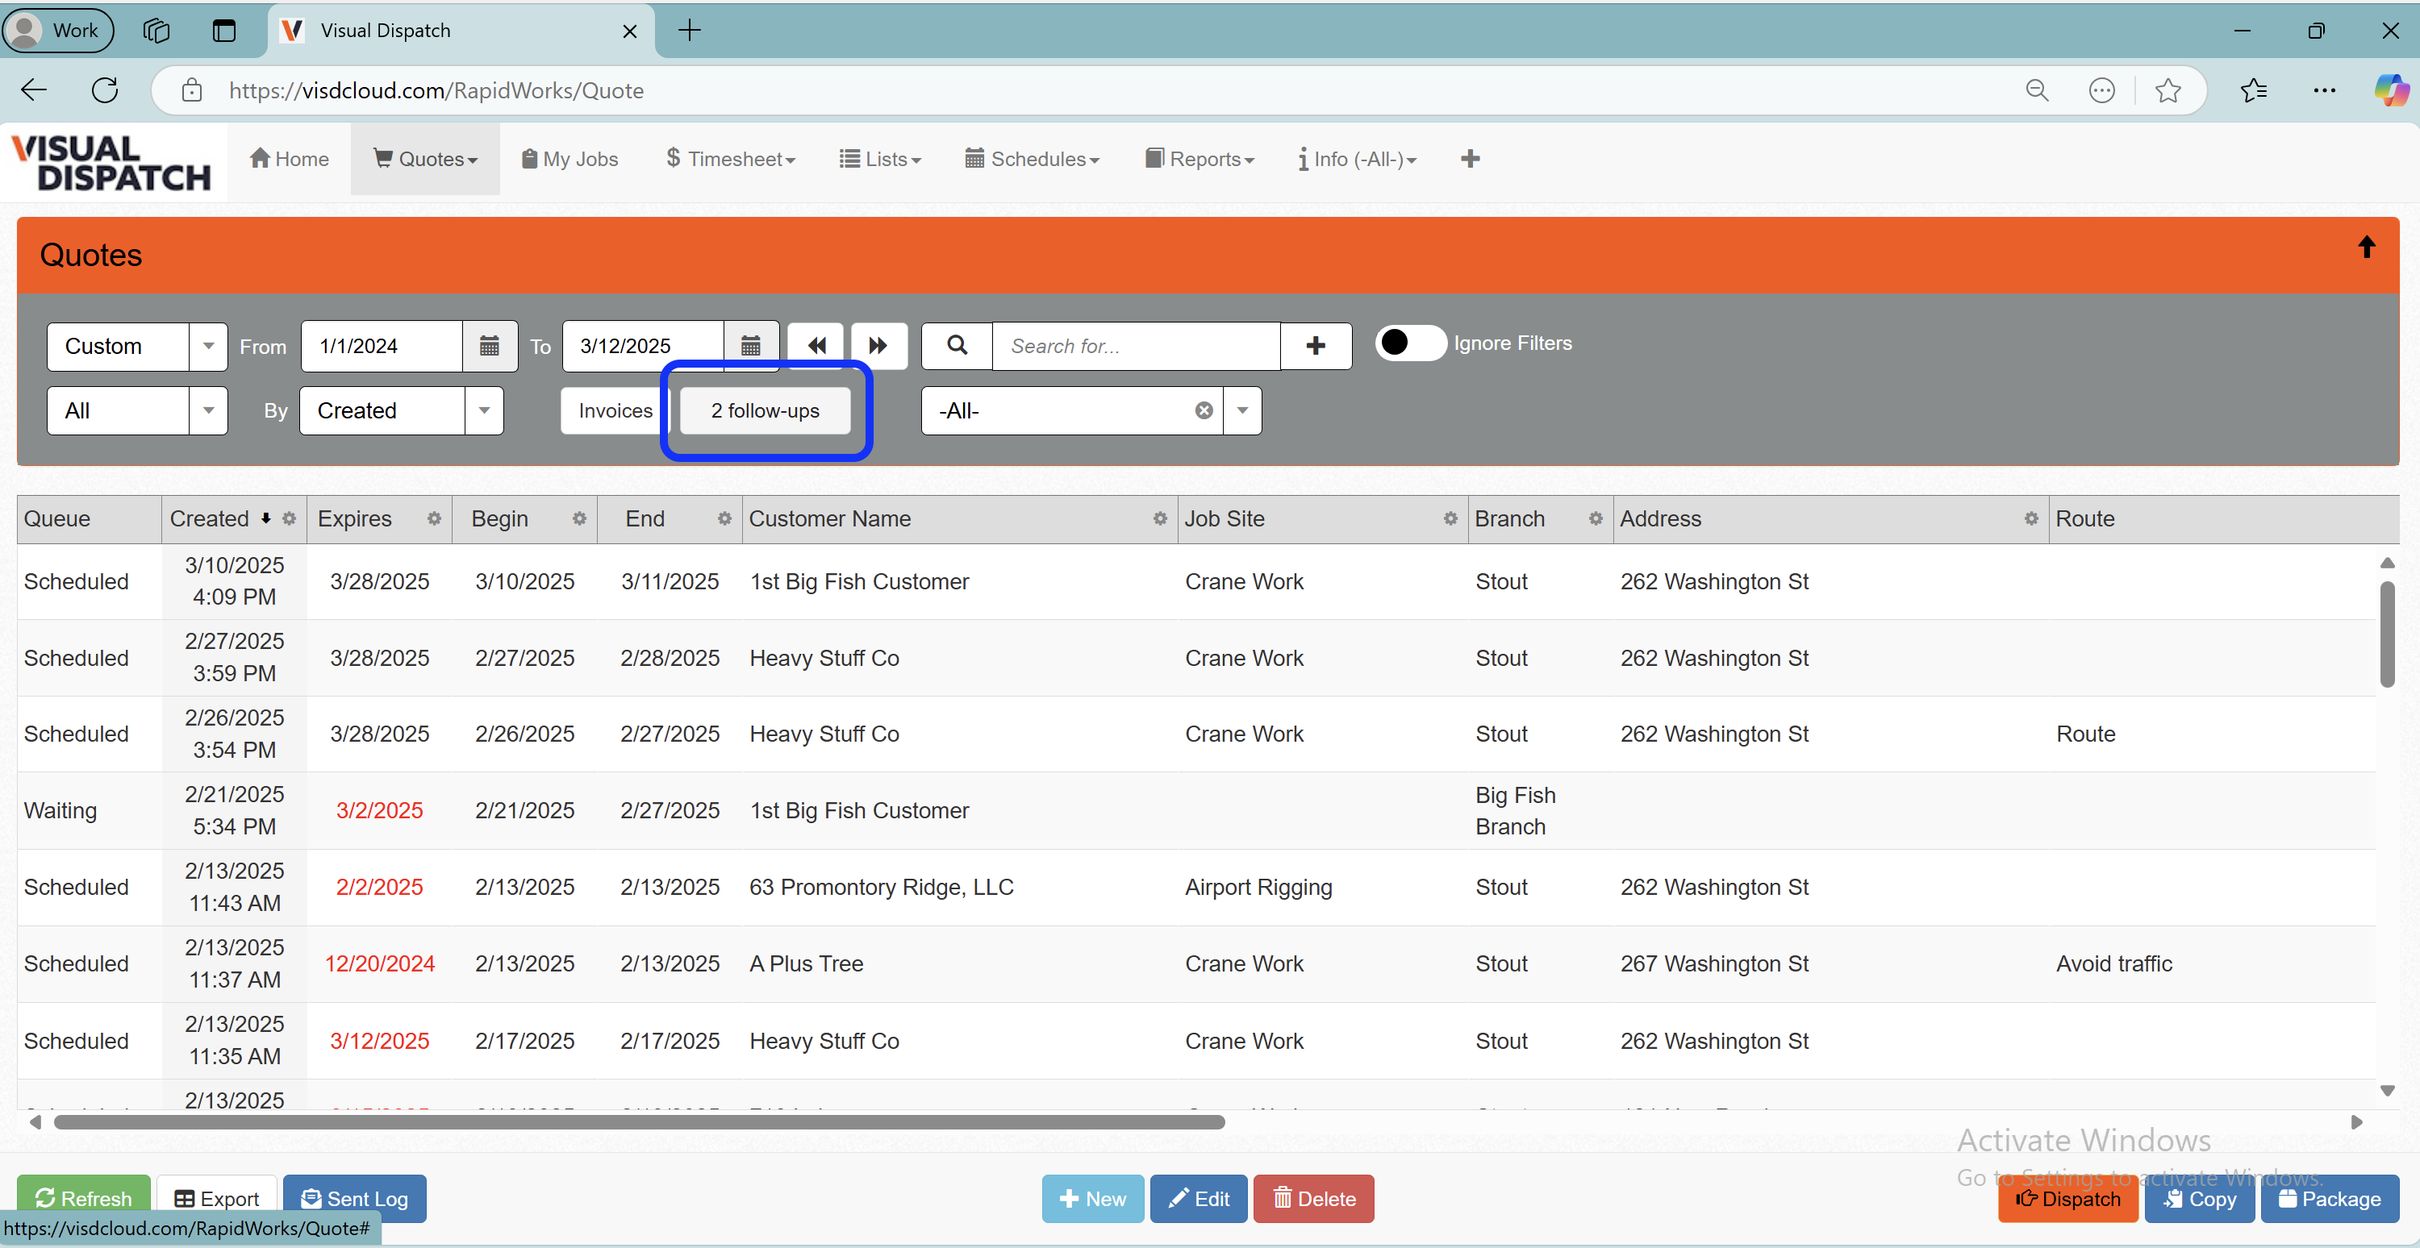This screenshot has width=2420, height=1248.
Task: Select the A Plus Tree row
Action: coord(1196,963)
